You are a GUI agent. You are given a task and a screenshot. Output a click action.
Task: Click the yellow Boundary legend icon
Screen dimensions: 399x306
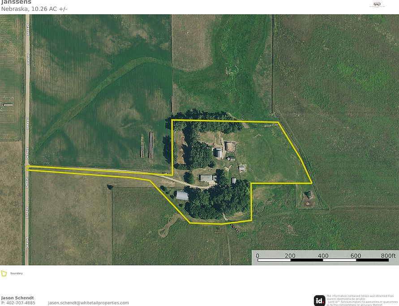(4, 273)
